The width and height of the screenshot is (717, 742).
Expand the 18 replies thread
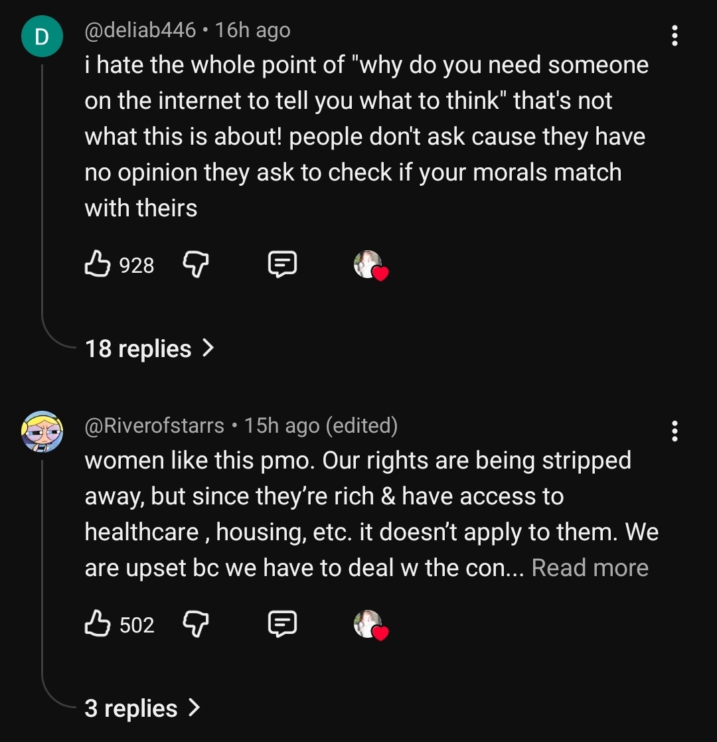(149, 348)
